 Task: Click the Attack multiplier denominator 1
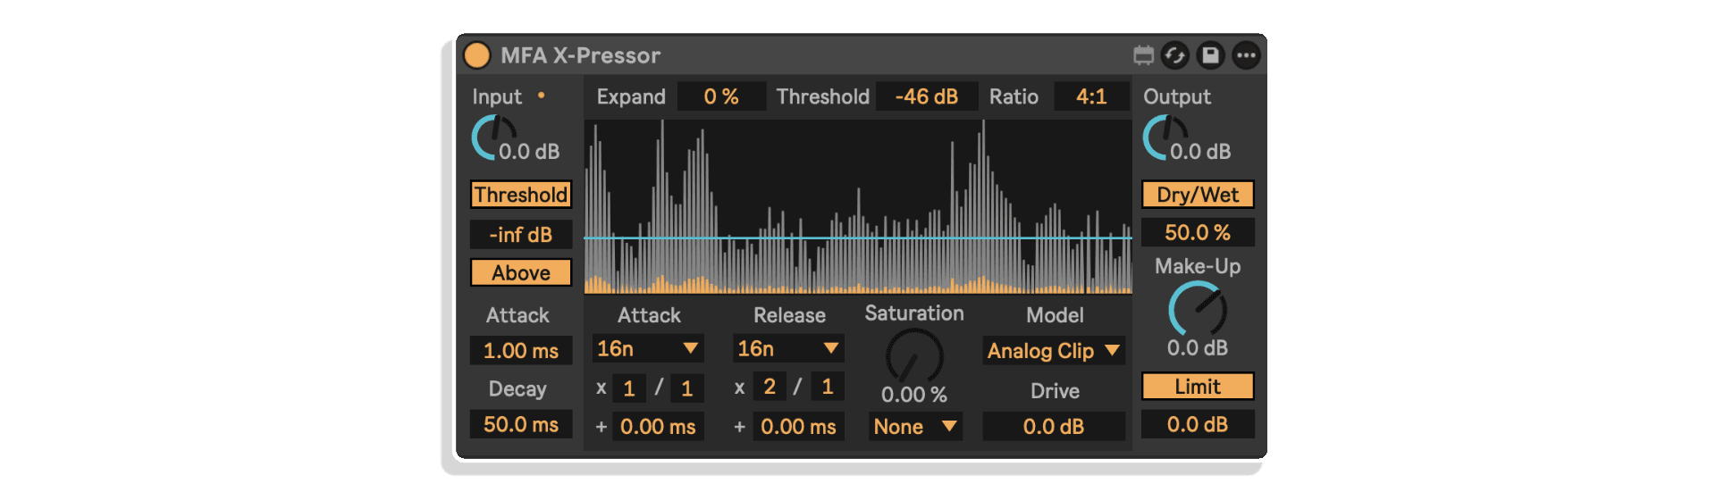pyautogui.click(x=686, y=388)
